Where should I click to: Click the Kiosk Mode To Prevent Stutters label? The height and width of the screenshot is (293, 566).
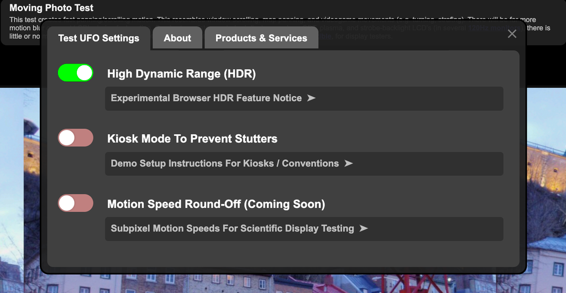pos(192,139)
